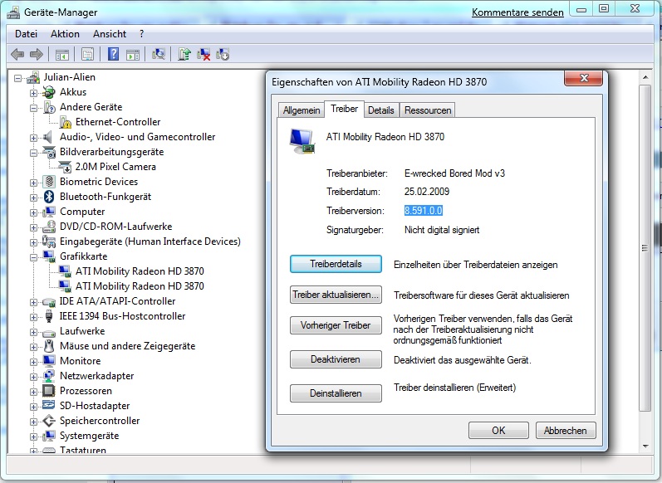Collapse the Julian-Alien root node
Viewport: 662px width, 483px height.
click(x=17, y=79)
